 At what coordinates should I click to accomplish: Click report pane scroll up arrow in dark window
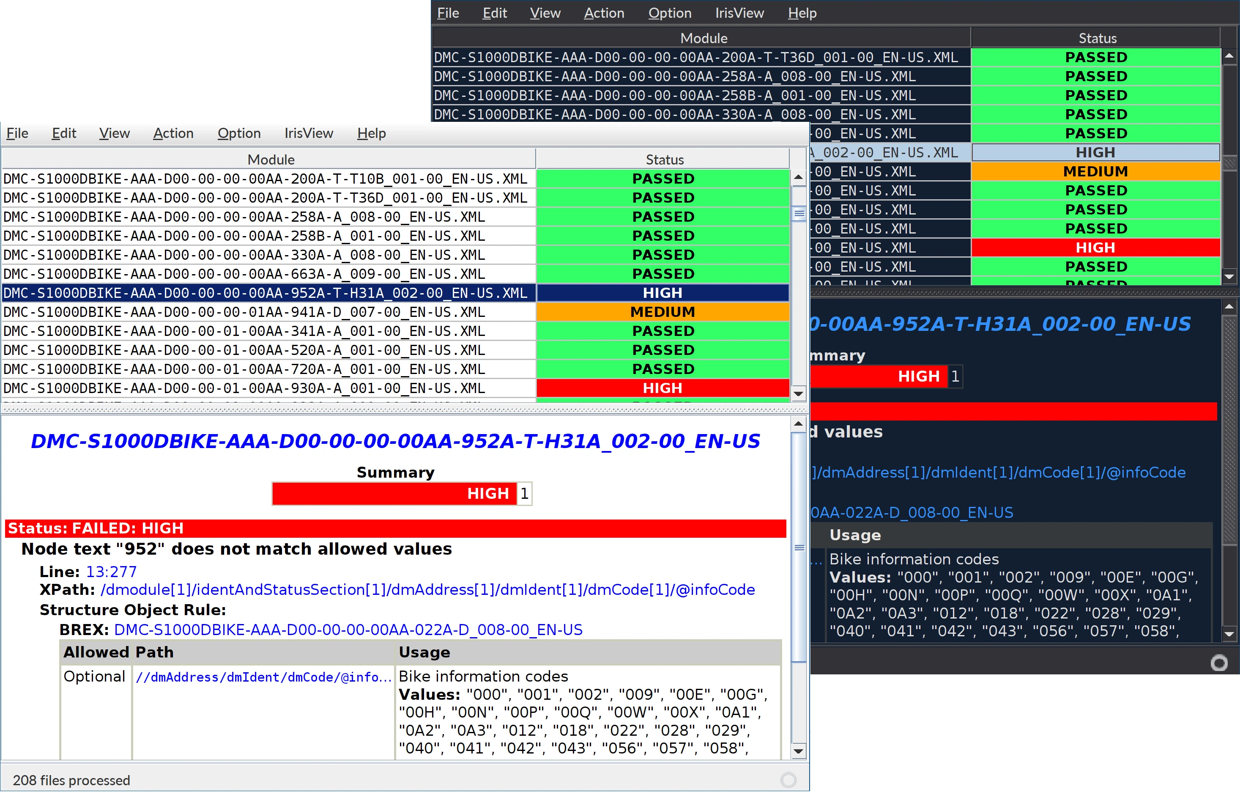(1230, 308)
